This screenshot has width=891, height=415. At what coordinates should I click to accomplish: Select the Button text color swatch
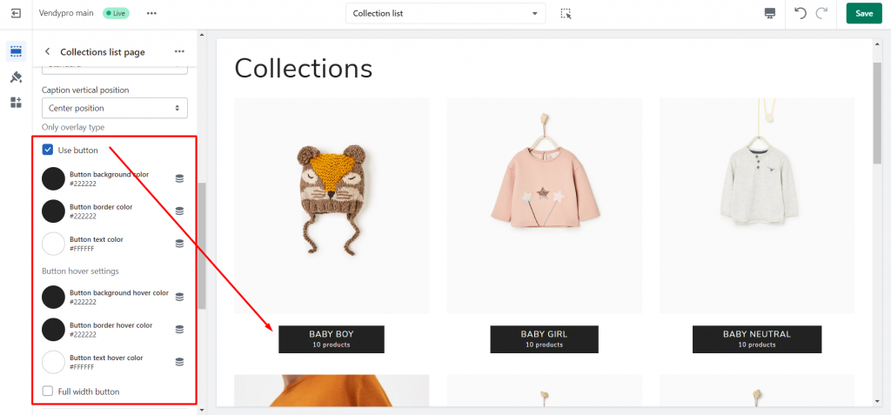tap(53, 244)
